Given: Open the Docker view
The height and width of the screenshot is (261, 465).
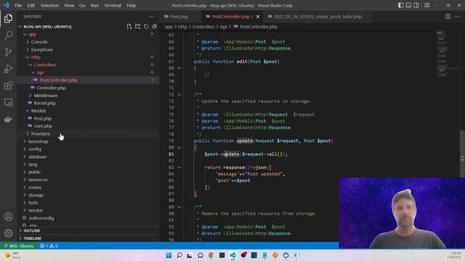Looking at the screenshot, I should [8, 119].
